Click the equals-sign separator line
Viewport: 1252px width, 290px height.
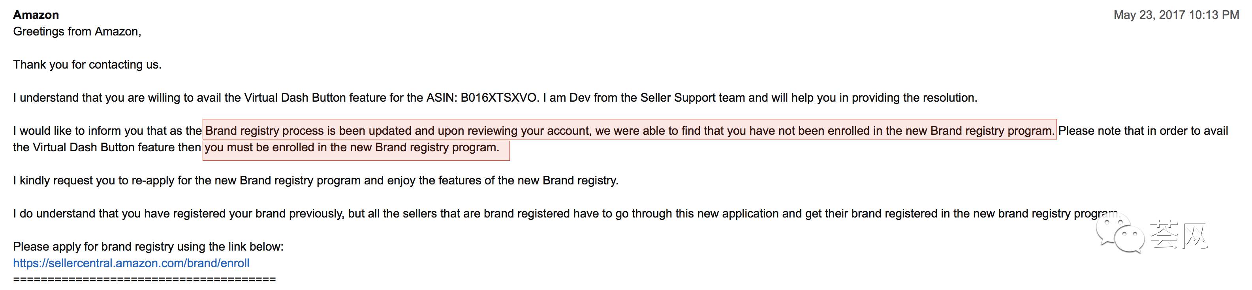[x=144, y=279]
